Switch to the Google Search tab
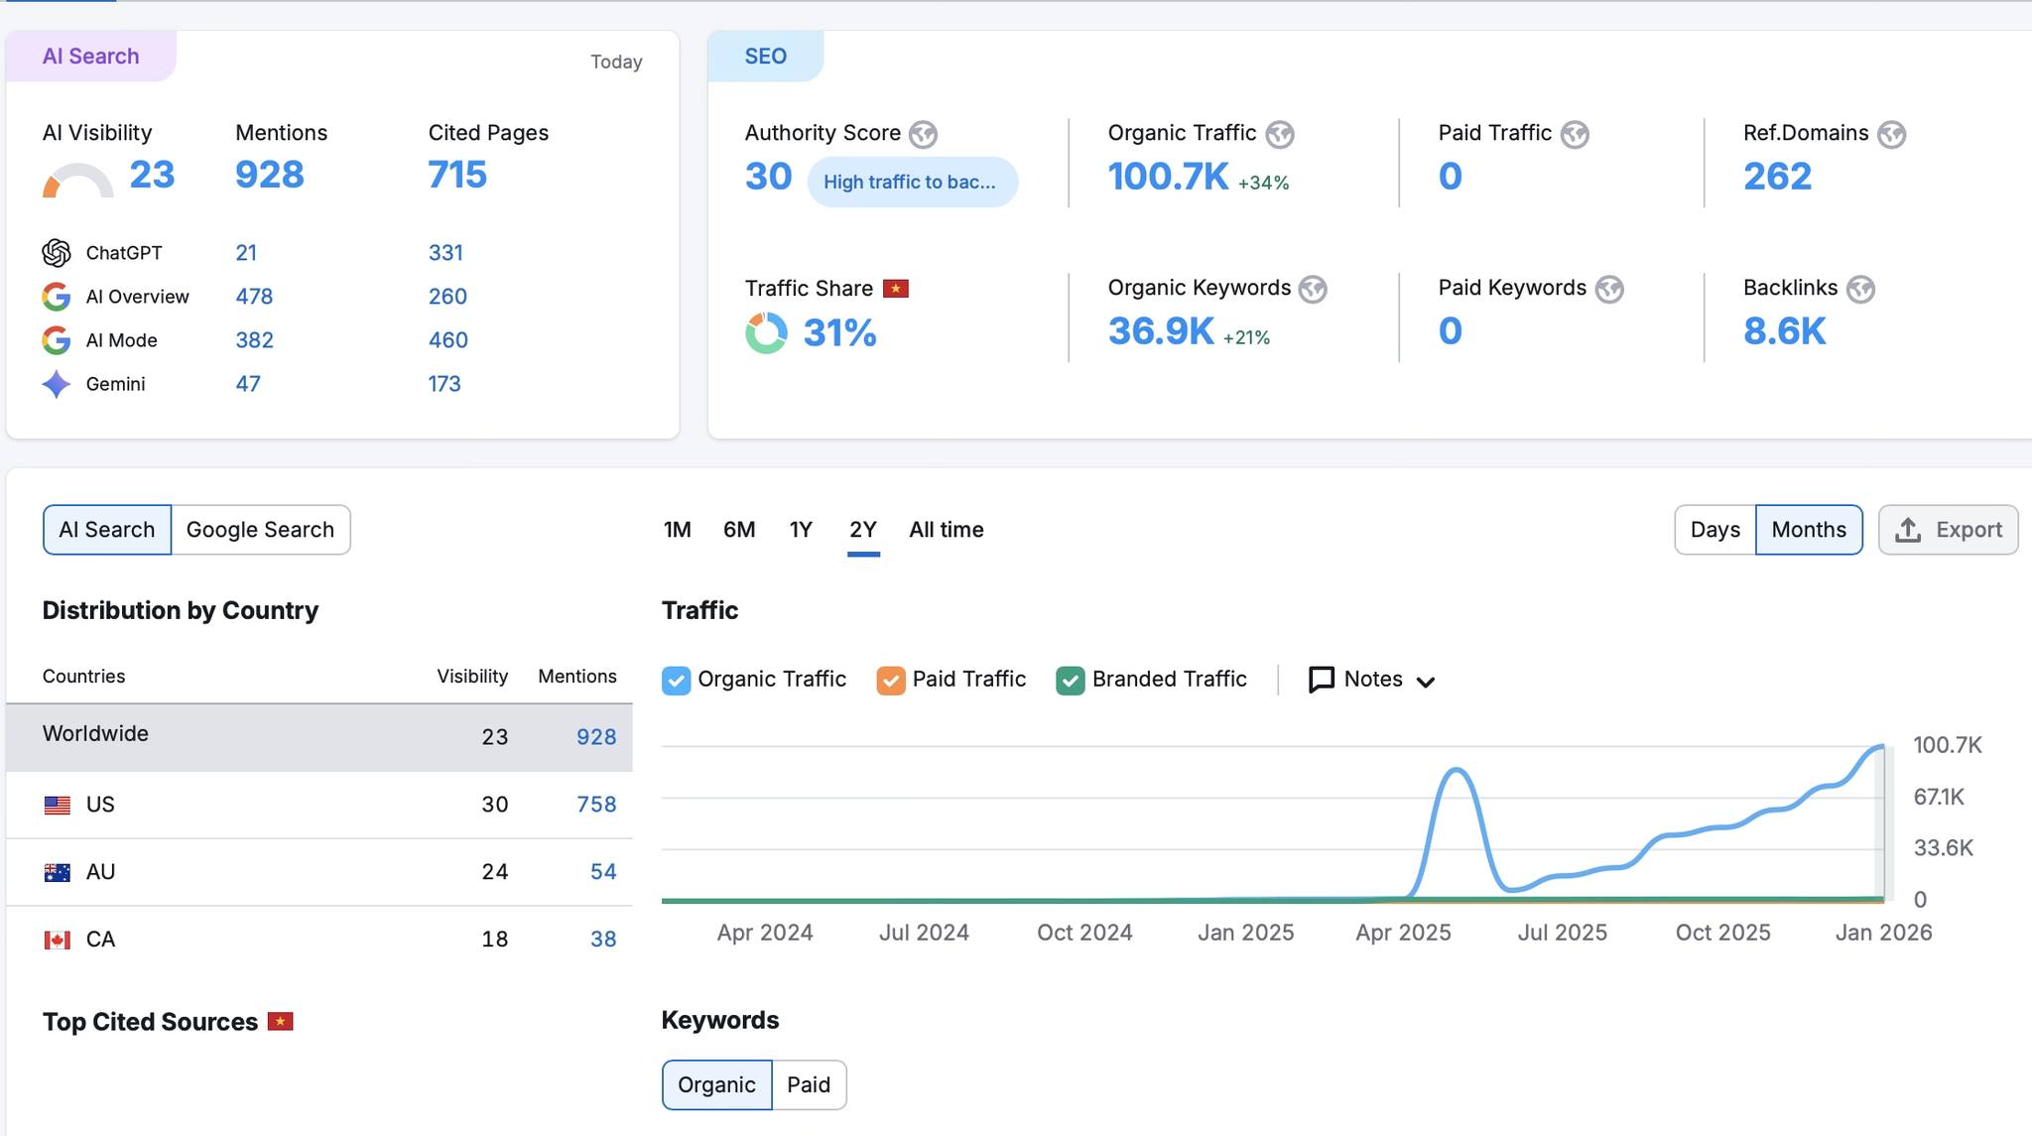This screenshot has width=2032, height=1136. pos(260,529)
